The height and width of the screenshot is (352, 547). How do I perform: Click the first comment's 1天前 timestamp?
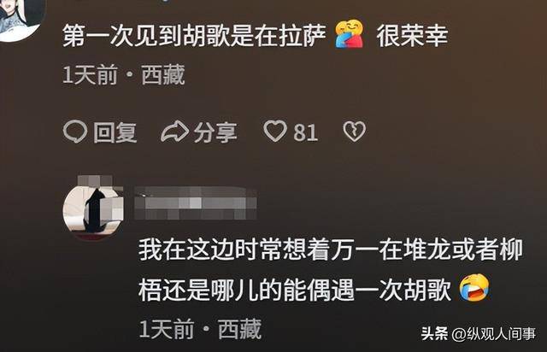90,74
